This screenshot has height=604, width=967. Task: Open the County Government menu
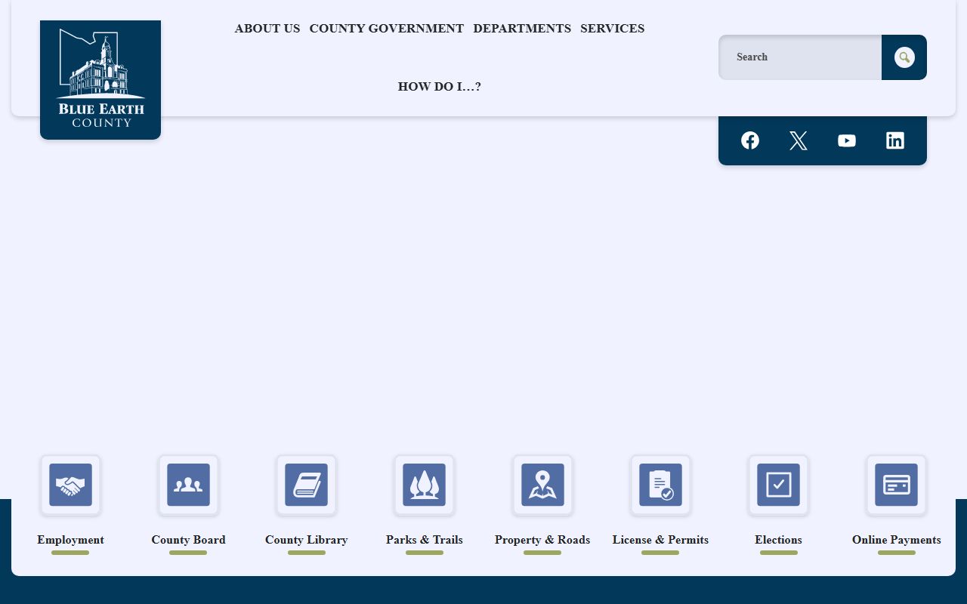click(387, 29)
